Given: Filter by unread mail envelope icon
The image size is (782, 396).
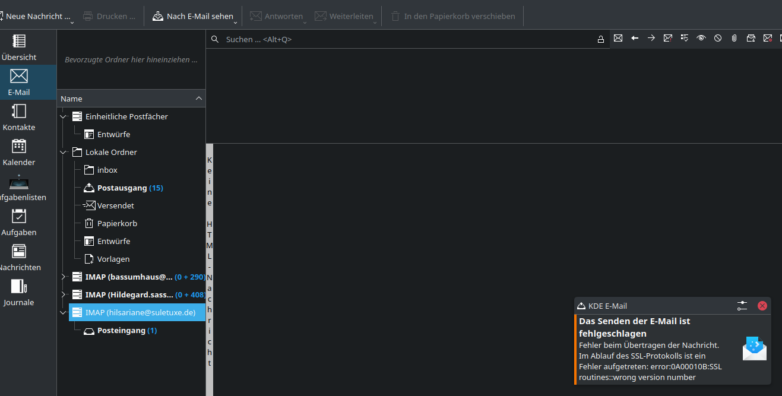Looking at the screenshot, I should [x=618, y=38].
